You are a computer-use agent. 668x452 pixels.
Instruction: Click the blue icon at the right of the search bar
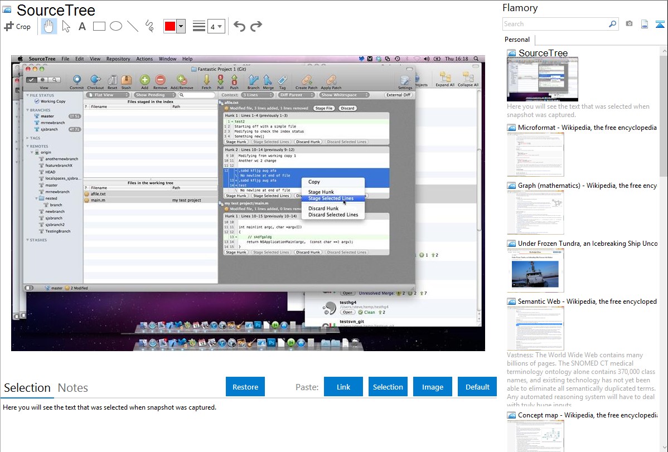[660, 24]
